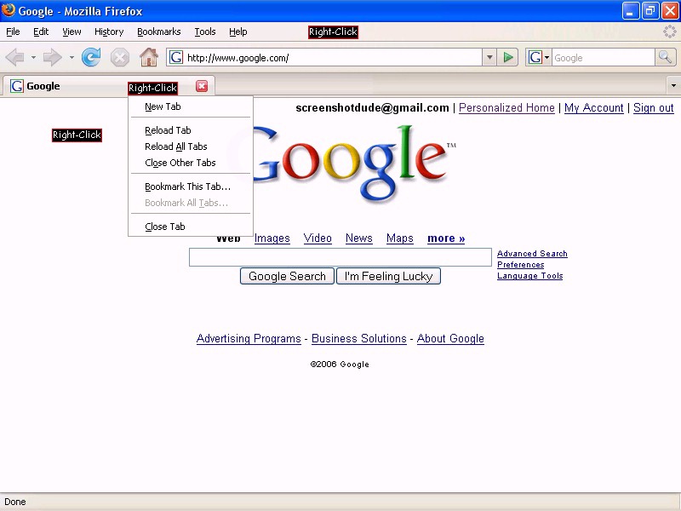Viewport: 681px width, 511px height.
Task: Open the My Account link
Action: pos(593,108)
